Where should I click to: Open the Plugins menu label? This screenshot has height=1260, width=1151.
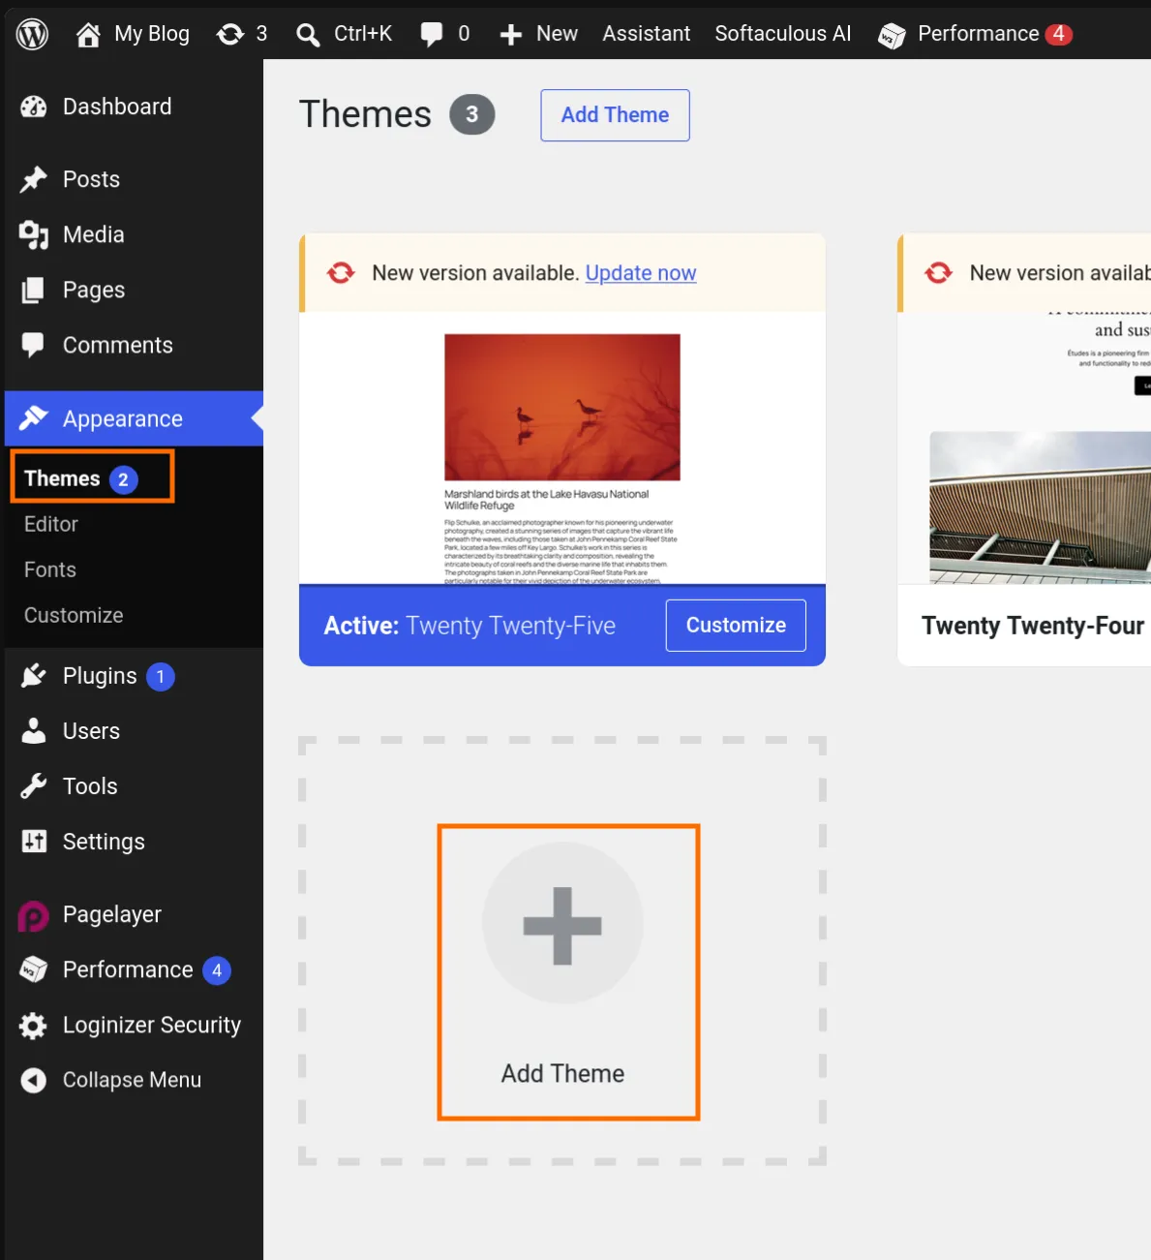100,676
